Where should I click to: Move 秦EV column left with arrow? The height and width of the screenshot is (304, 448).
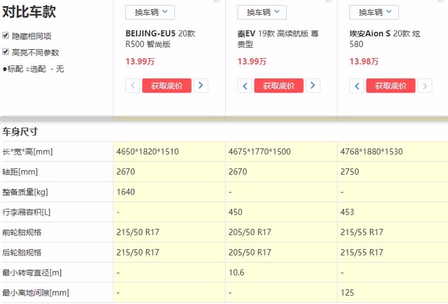point(244,85)
